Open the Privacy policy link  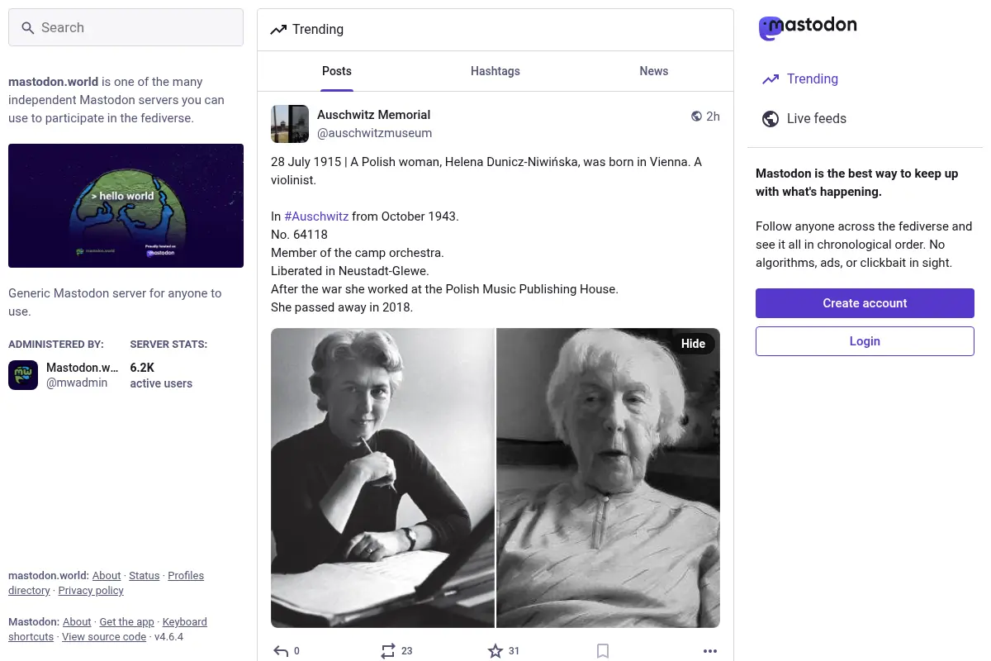tap(91, 591)
